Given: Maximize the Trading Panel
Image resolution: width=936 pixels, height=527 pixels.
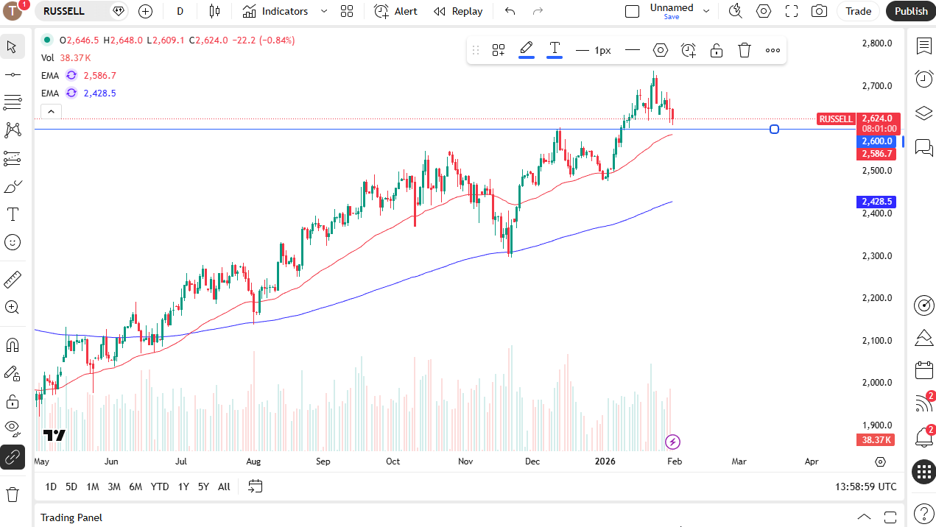Looking at the screenshot, I should point(890,517).
